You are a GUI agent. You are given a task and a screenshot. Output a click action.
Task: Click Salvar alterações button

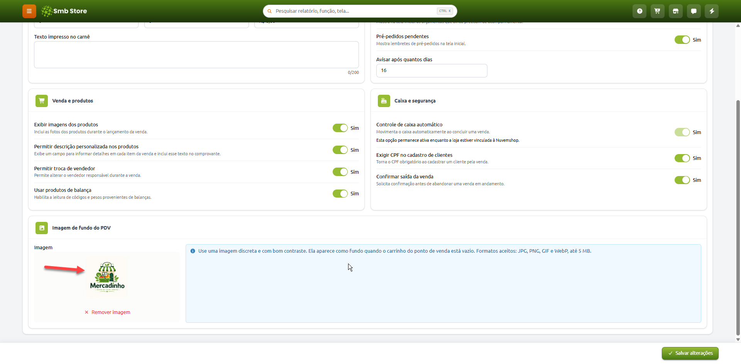click(x=690, y=353)
